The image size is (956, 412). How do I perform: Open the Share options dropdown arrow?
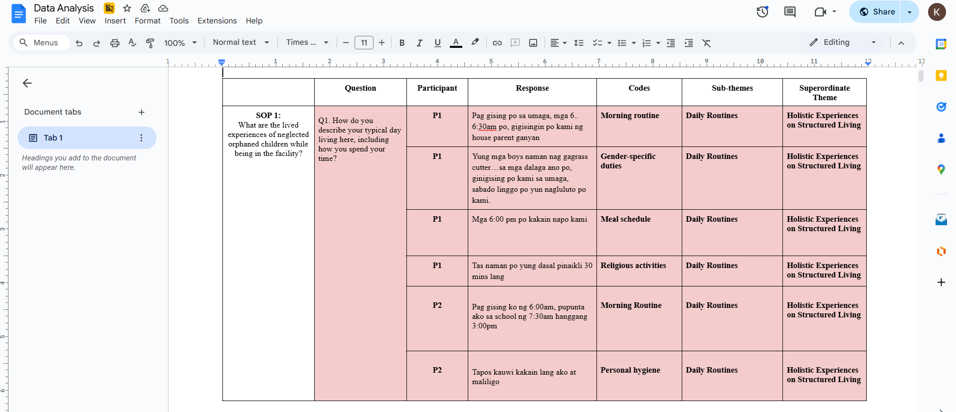click(910, 12)
